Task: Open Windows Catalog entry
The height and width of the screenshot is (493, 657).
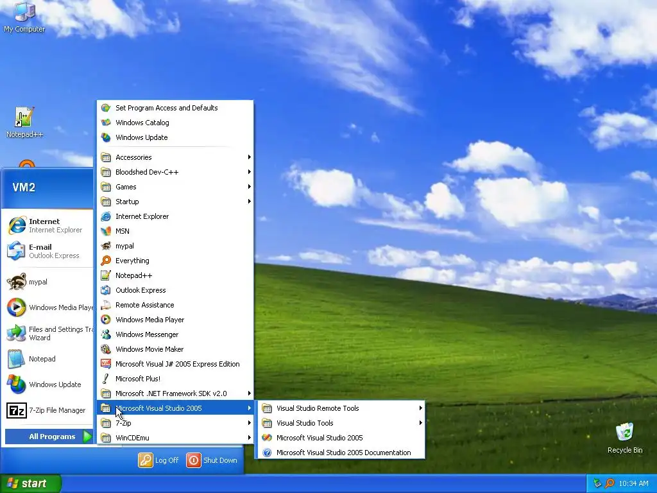Action: (x=175, y=123)
